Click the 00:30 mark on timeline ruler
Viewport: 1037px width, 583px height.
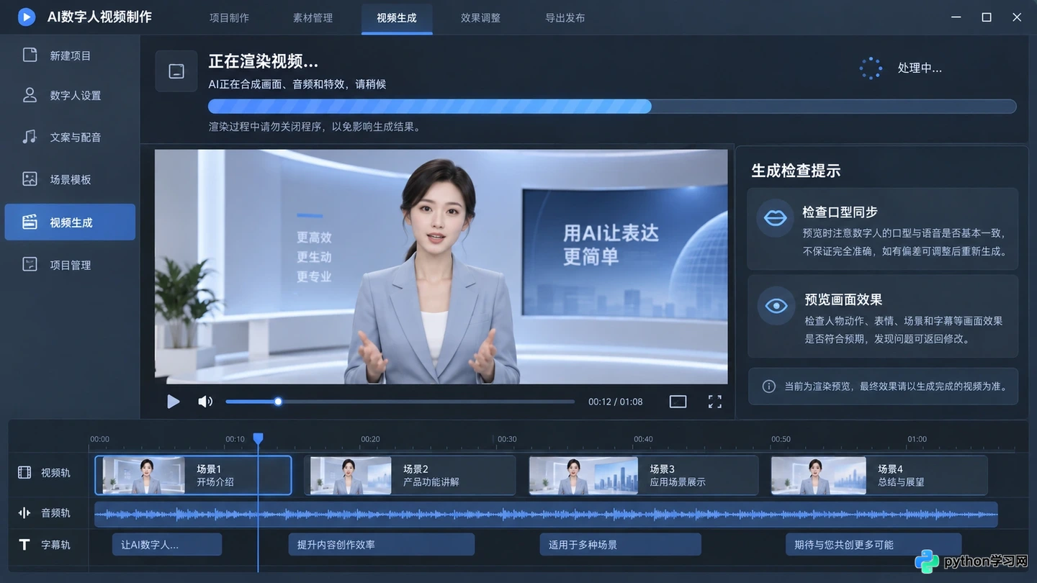tap(507, 439)
